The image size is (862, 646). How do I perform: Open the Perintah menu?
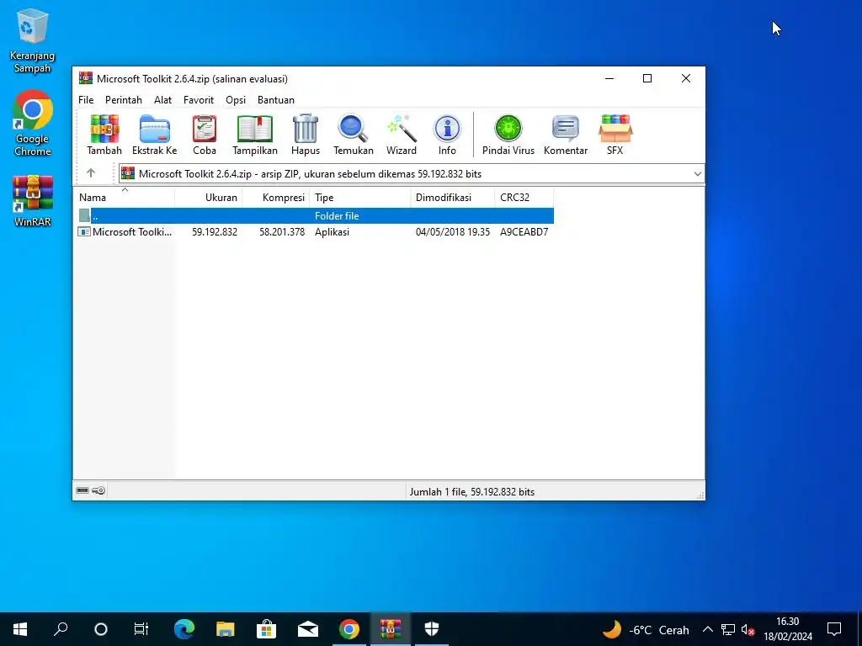(124, 100)
